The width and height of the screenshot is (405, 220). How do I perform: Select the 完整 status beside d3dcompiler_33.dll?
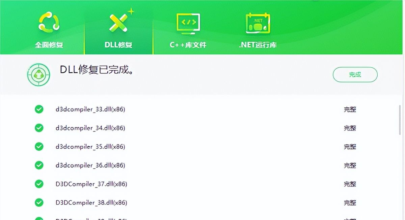tap(351, 109)
